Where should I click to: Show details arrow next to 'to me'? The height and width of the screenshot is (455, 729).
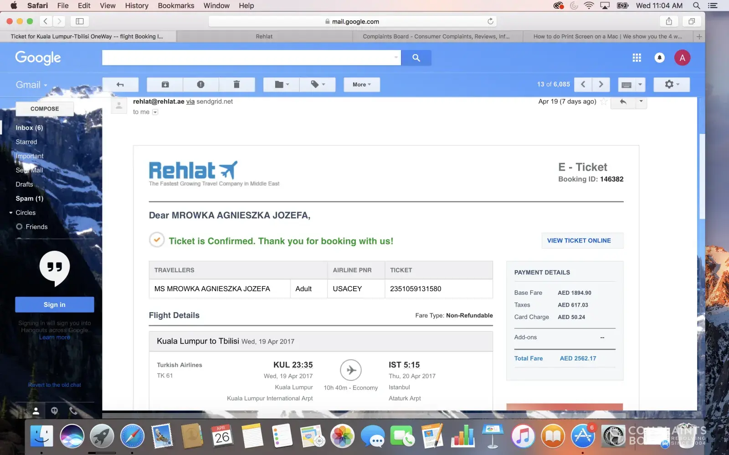155,112
